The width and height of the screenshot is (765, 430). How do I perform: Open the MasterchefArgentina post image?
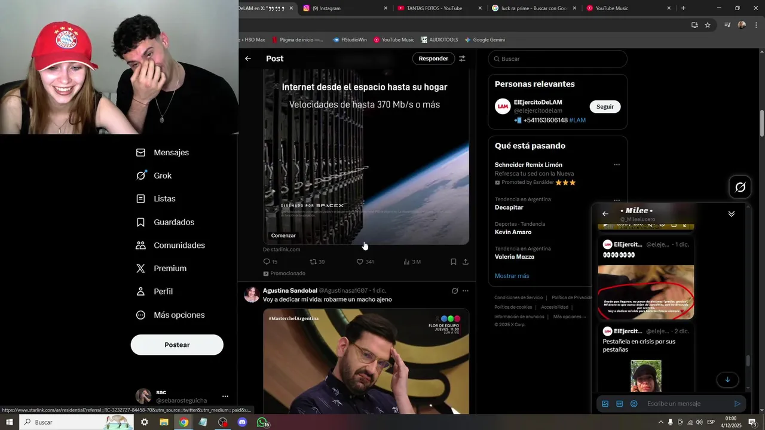point(366,361)
